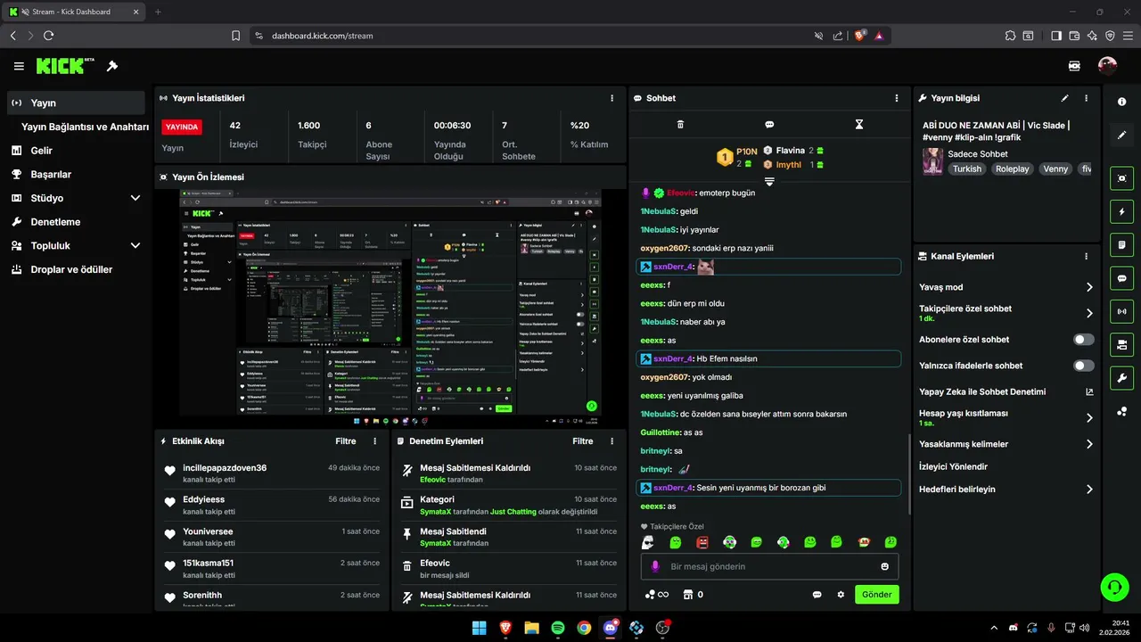
Task: Select the sunglasses ghost emote
Action: click(x=648, y=542)
